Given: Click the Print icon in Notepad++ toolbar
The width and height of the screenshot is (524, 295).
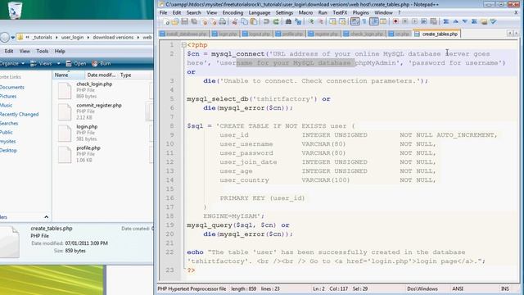Looking at the screenshot, I should pyautogui.click(x=222, y=22).
